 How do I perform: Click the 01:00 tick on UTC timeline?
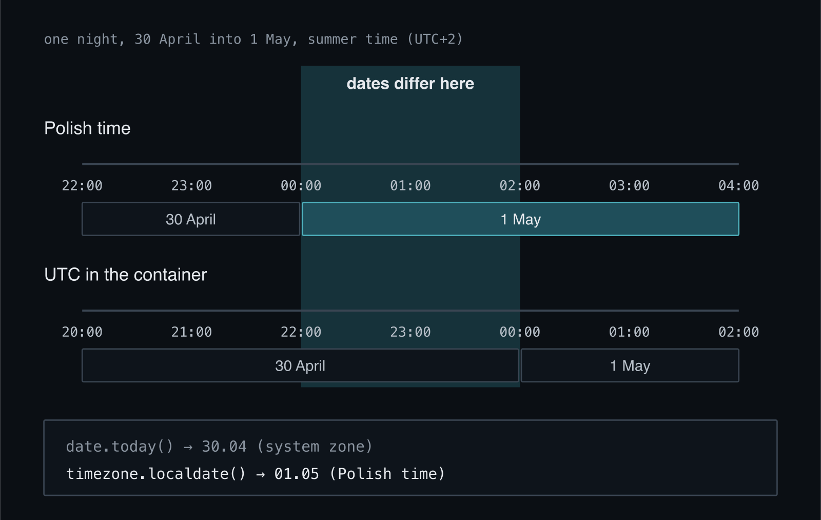click(629, 332)
